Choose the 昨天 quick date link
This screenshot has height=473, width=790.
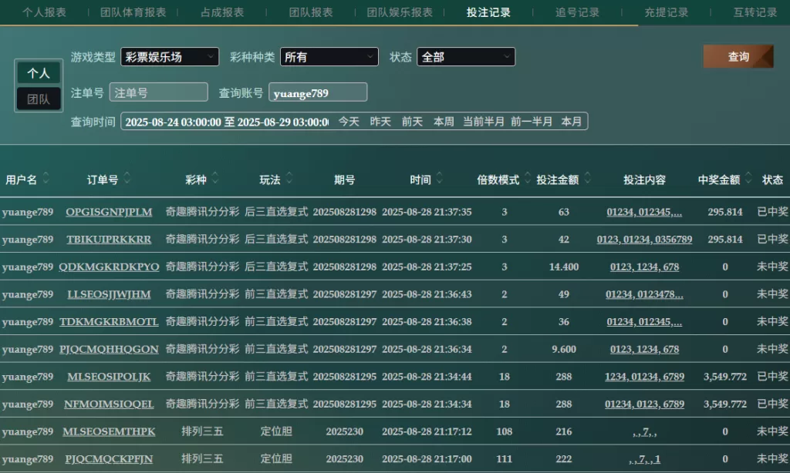point(380,122)
